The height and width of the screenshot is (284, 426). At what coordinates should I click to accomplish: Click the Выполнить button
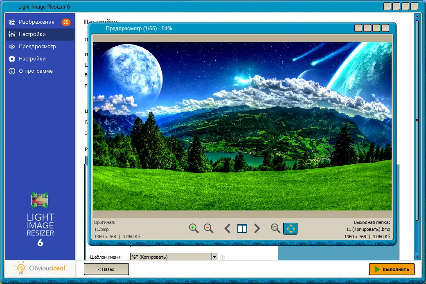tap(392, 269)
